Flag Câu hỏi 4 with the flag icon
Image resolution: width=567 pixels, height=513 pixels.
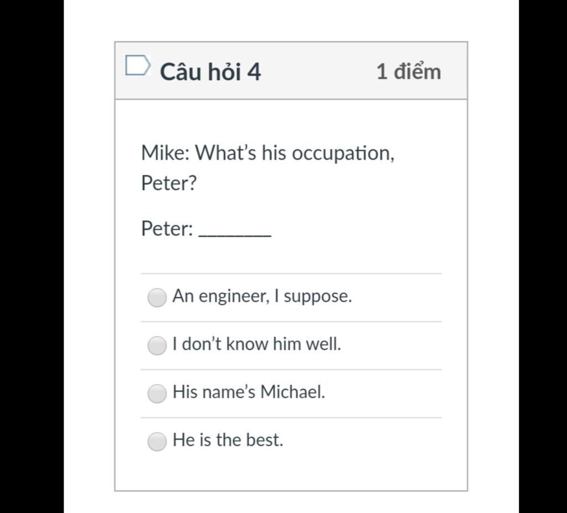pos(138,65)
